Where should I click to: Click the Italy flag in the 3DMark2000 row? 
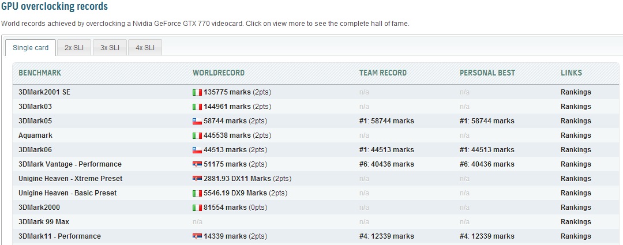pyautogui.click(x=197, y=208)
